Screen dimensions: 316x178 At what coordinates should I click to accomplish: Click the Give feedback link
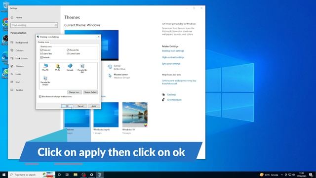pyautogui.click(x=174, y=100)
